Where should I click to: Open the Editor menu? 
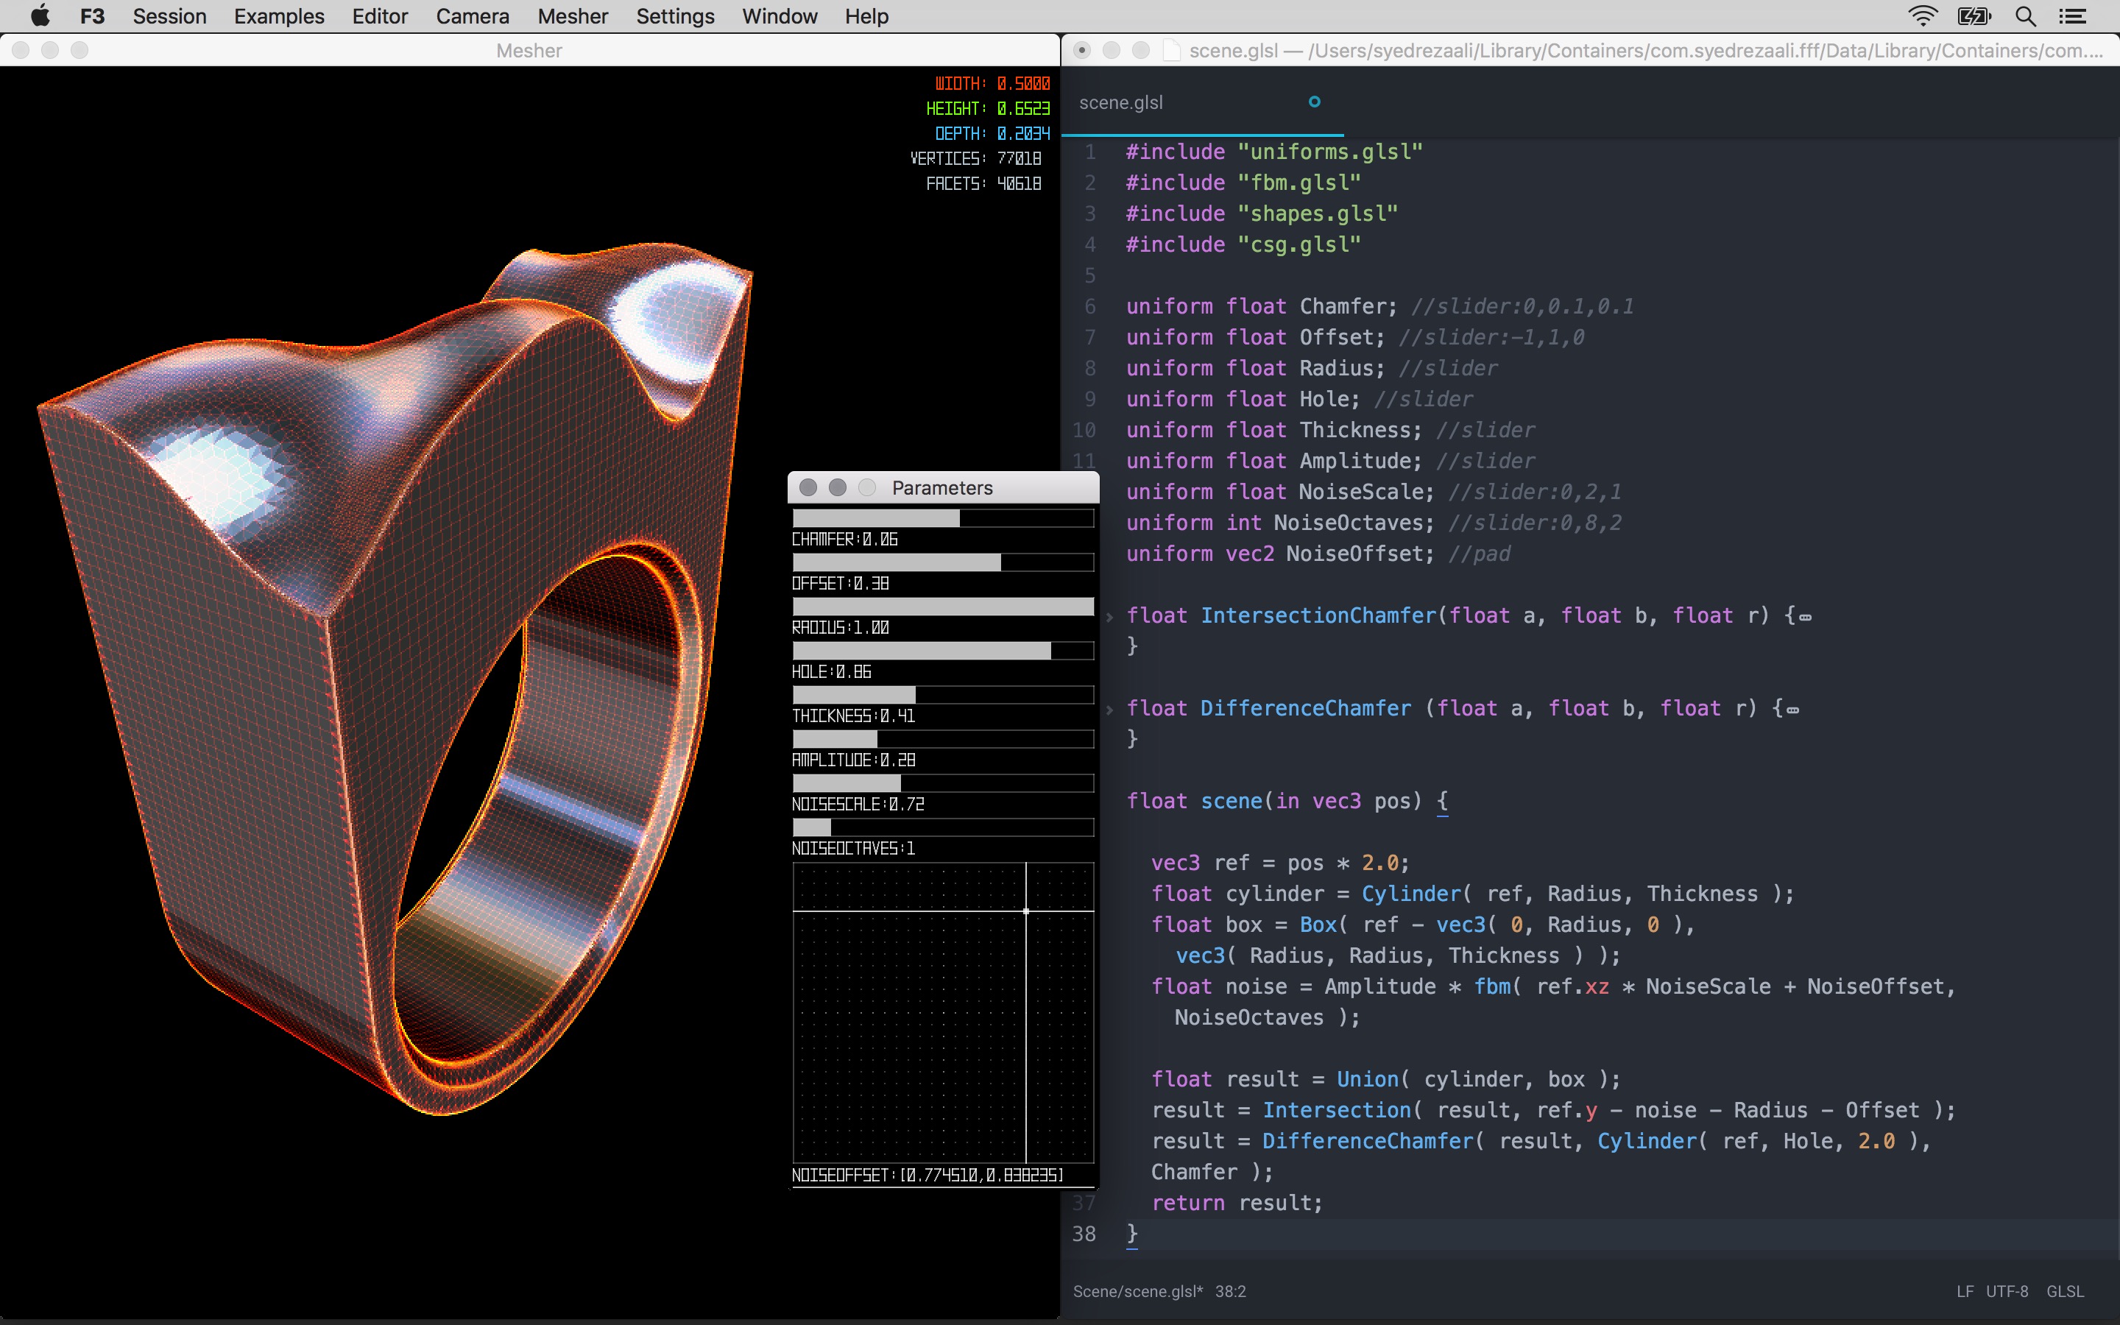coord(380,15)
